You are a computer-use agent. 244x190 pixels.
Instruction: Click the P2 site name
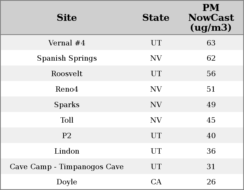point(67,136)
